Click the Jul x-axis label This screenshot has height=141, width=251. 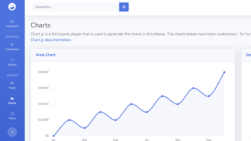147,140
